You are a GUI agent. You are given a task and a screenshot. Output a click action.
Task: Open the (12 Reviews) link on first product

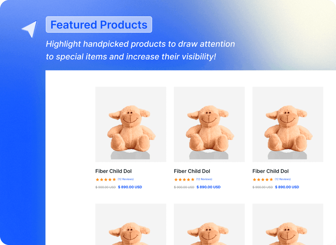pos(126,179)
